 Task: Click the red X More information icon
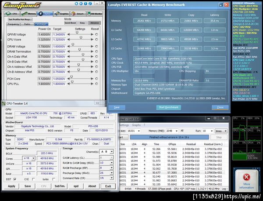click(x=246, y=177)
